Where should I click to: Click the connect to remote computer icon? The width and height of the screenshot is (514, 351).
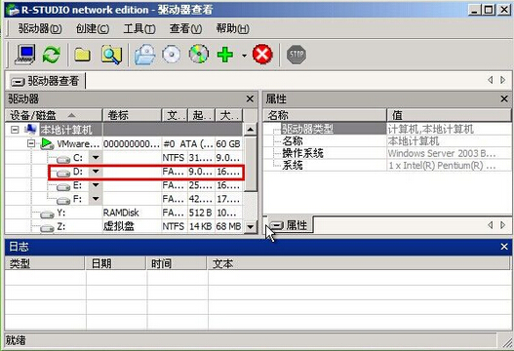click(x=25, y=55)
